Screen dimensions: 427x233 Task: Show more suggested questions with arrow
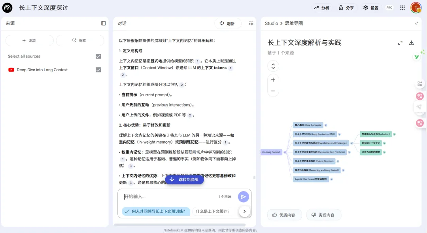244,211
